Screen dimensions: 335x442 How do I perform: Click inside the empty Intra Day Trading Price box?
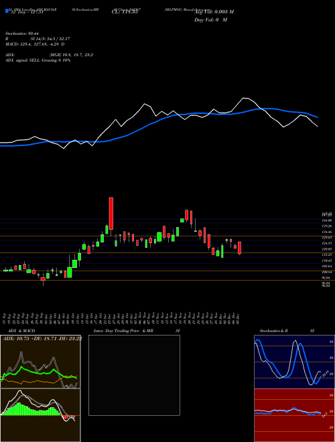click(x=134, y=375)
